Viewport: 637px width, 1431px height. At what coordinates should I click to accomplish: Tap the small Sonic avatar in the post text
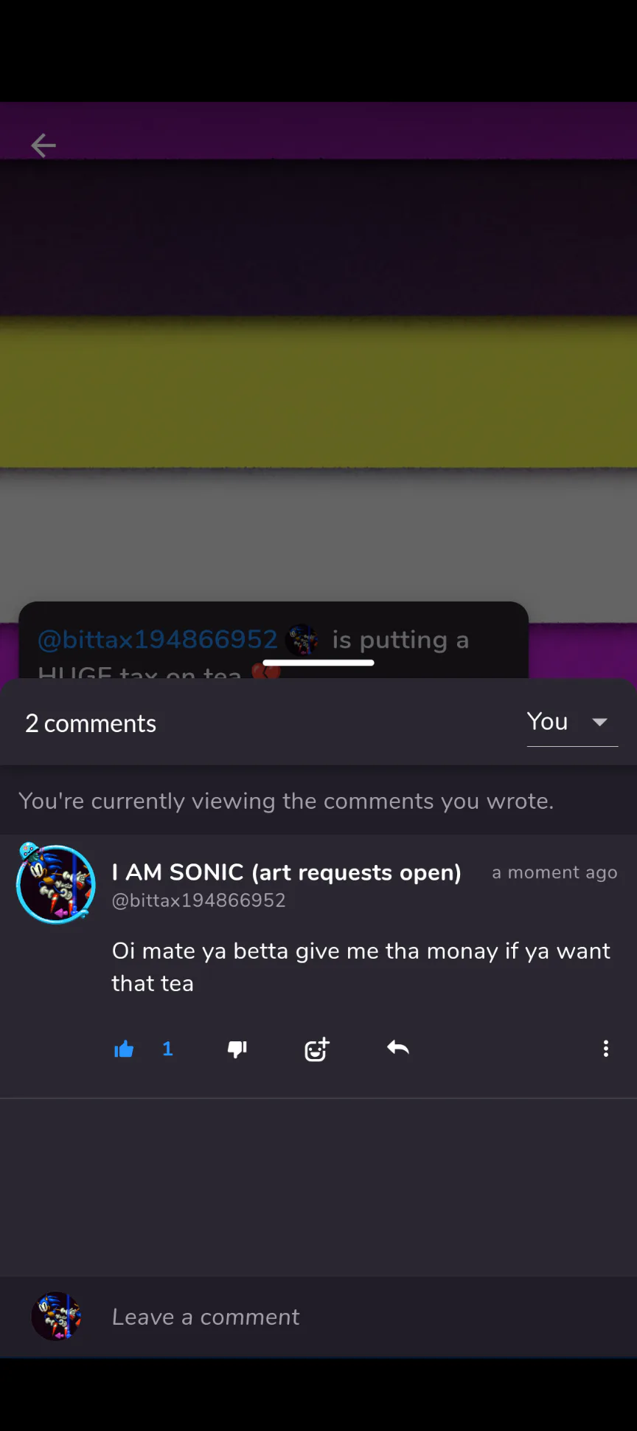click(x=302, y=640)
